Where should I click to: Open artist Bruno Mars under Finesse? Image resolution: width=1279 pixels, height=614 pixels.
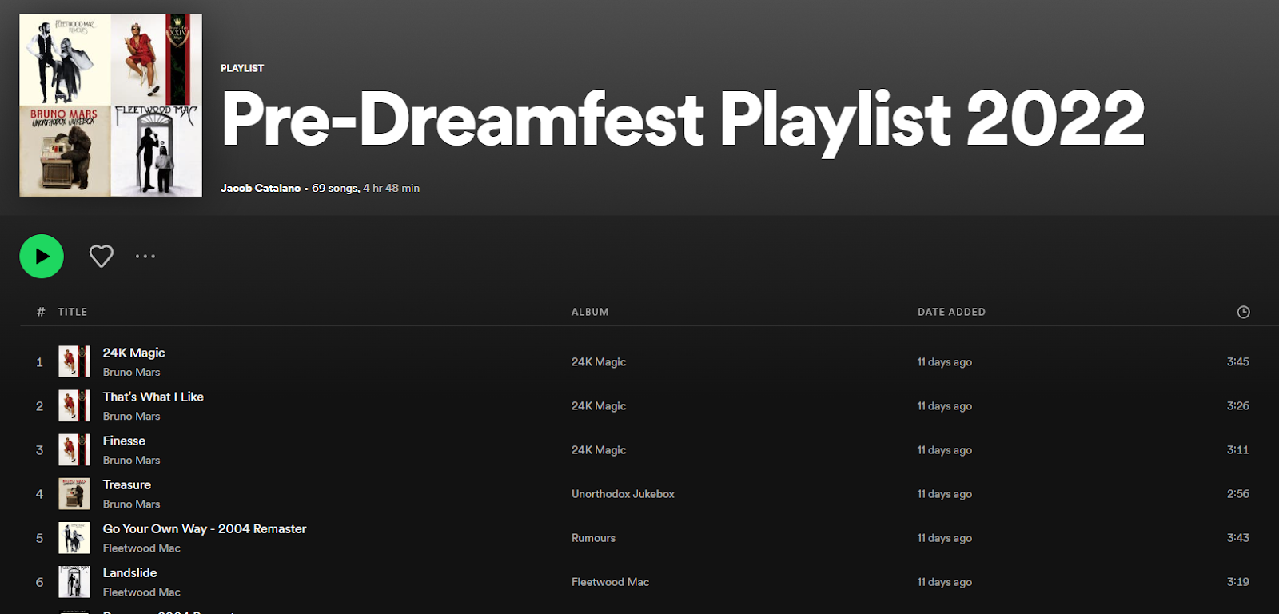(x=131, y=460)
